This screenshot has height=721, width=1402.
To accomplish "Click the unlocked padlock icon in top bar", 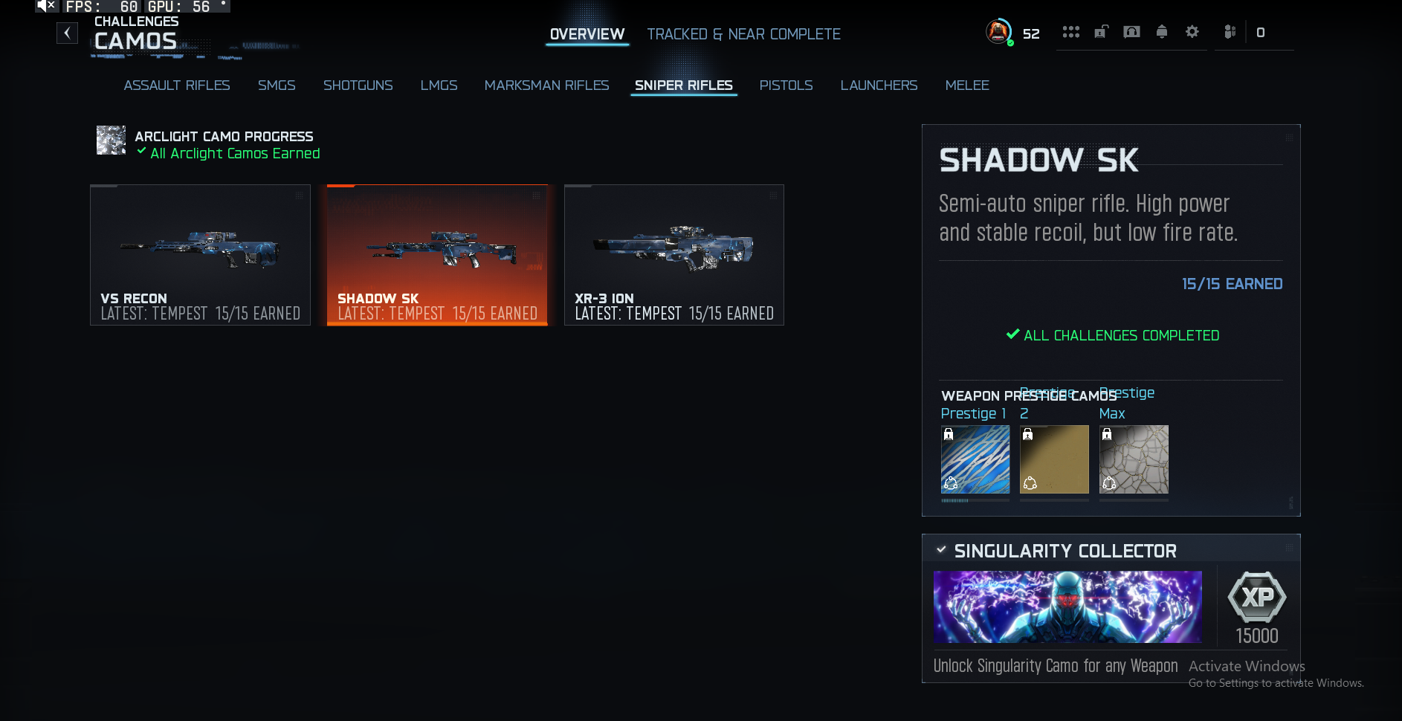I will point(1101,32).
